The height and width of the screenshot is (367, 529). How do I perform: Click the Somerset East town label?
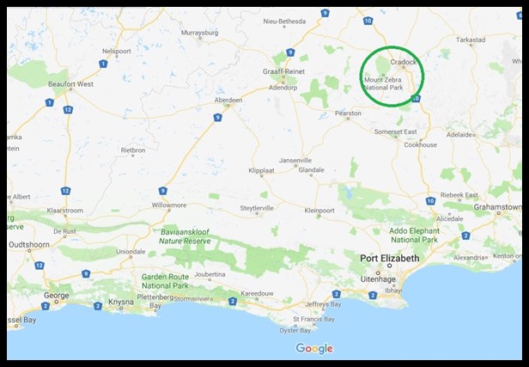[x=395, y=132]
